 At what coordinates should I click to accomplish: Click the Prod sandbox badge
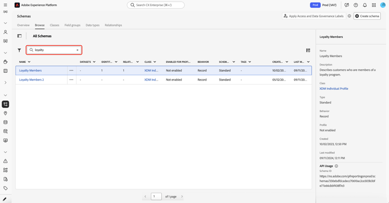pyautogui.click(x=315, y=5)
